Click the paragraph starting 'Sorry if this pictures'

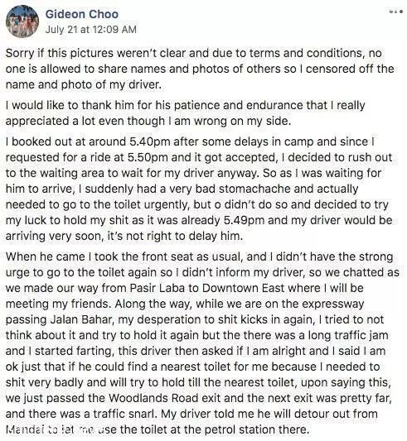click(200, 69)
